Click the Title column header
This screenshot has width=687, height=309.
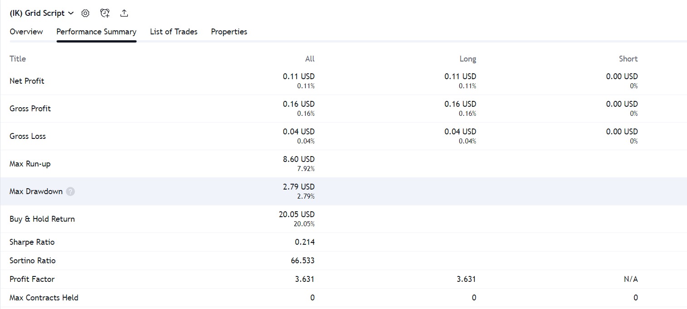tap(18, 59)
